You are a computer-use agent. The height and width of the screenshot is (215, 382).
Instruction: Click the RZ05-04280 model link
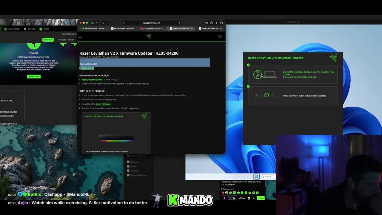(x=88, y=68)
